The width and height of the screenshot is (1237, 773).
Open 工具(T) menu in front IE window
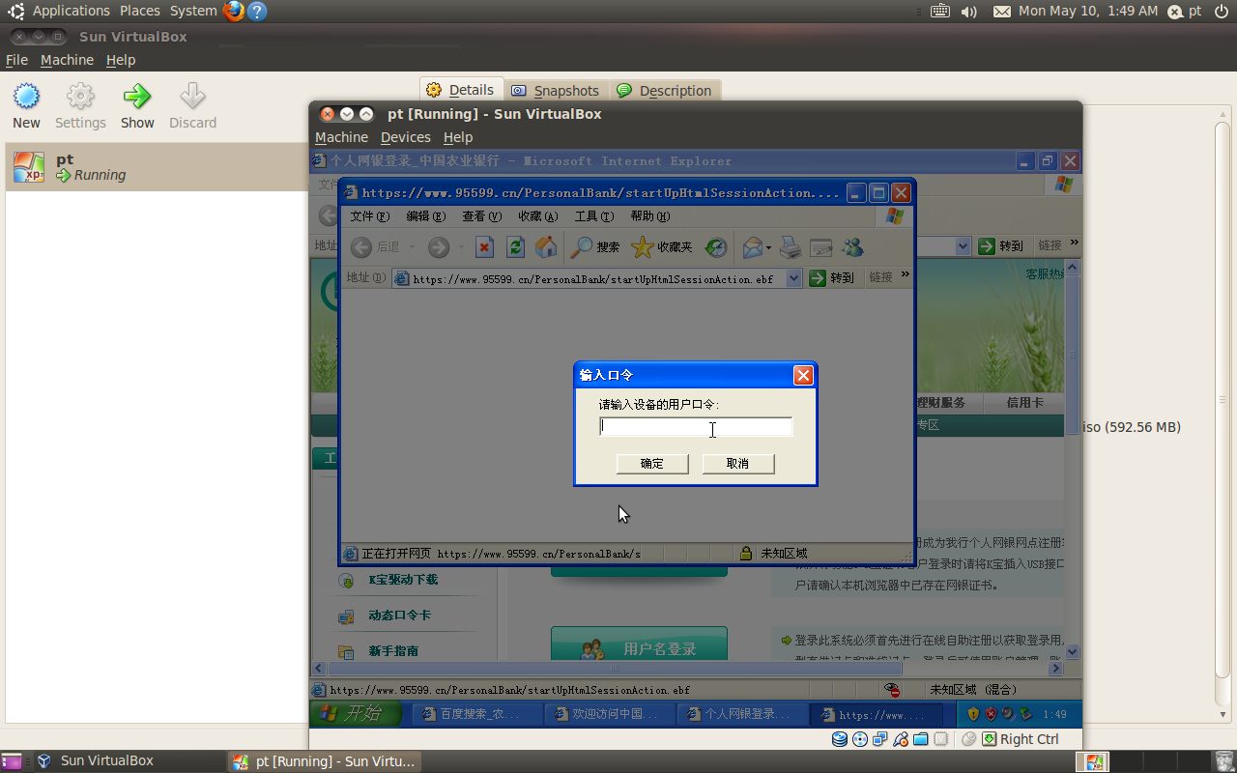click(593, 216)
